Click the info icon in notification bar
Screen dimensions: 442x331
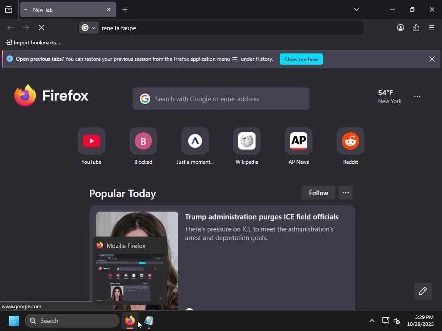(x=9, y=59)
